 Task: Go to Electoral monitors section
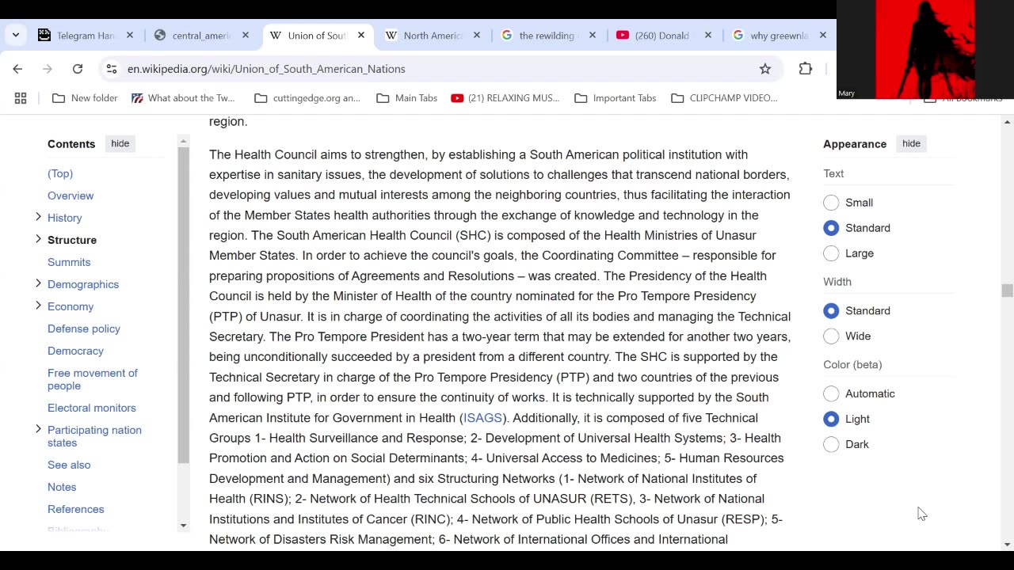pyautogui.click(x=92, y=408)
